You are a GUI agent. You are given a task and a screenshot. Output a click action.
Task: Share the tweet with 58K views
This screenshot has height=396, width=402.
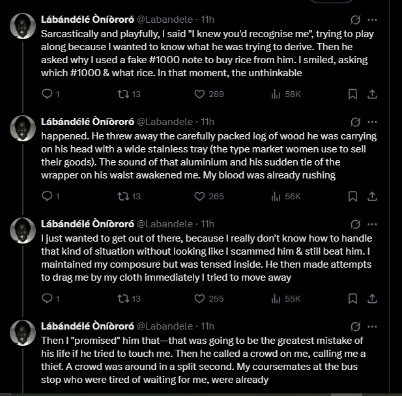(x=372, y=94)
